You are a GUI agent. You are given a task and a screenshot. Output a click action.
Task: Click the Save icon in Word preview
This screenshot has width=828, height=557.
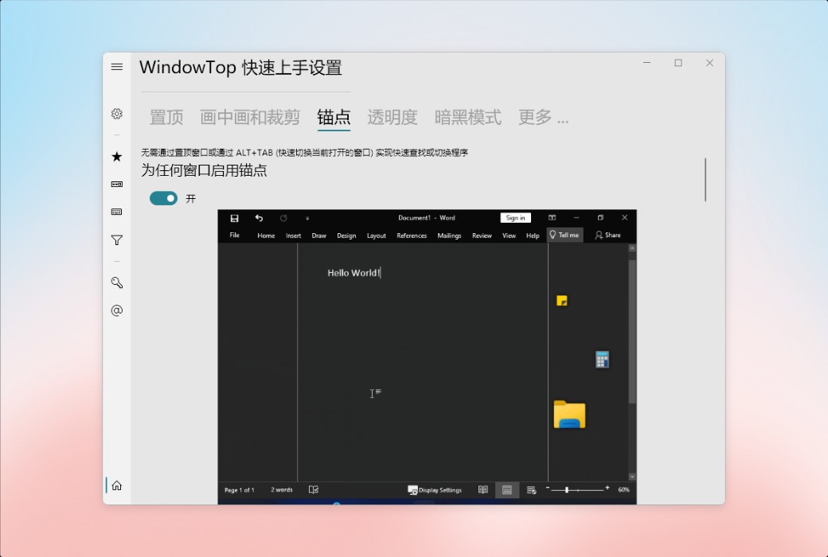pos(234,218)
